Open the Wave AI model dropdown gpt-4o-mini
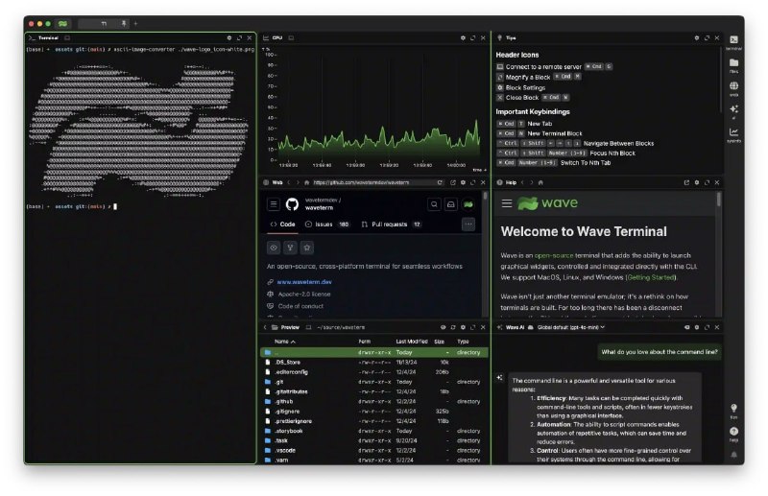 coord(570,327)
